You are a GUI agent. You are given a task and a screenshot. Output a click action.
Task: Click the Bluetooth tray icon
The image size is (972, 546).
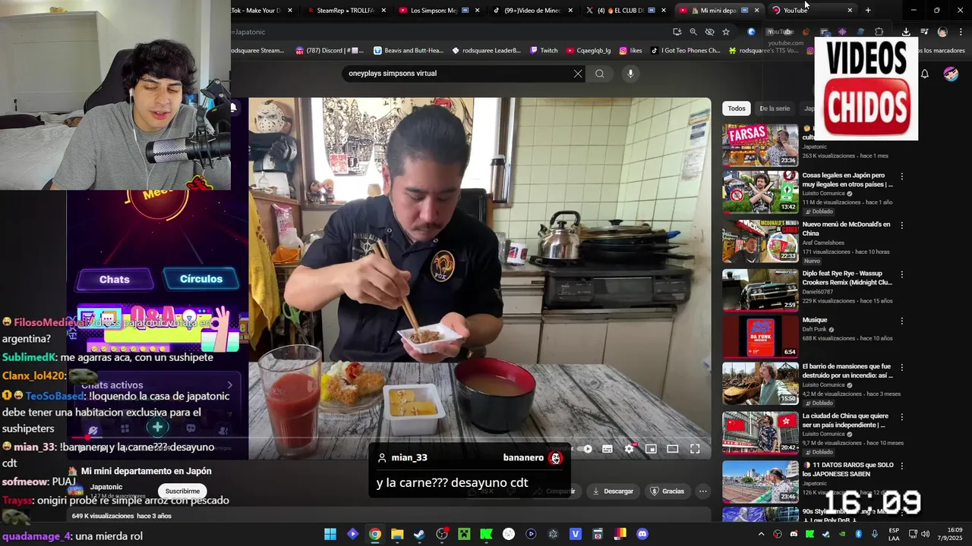859,534
